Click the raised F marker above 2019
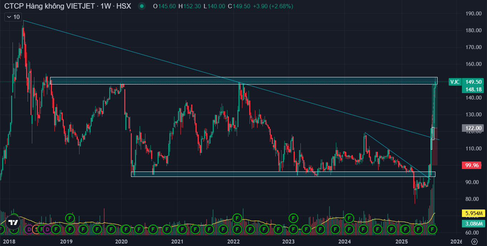 pyautogui.click(x=70, y=217)
